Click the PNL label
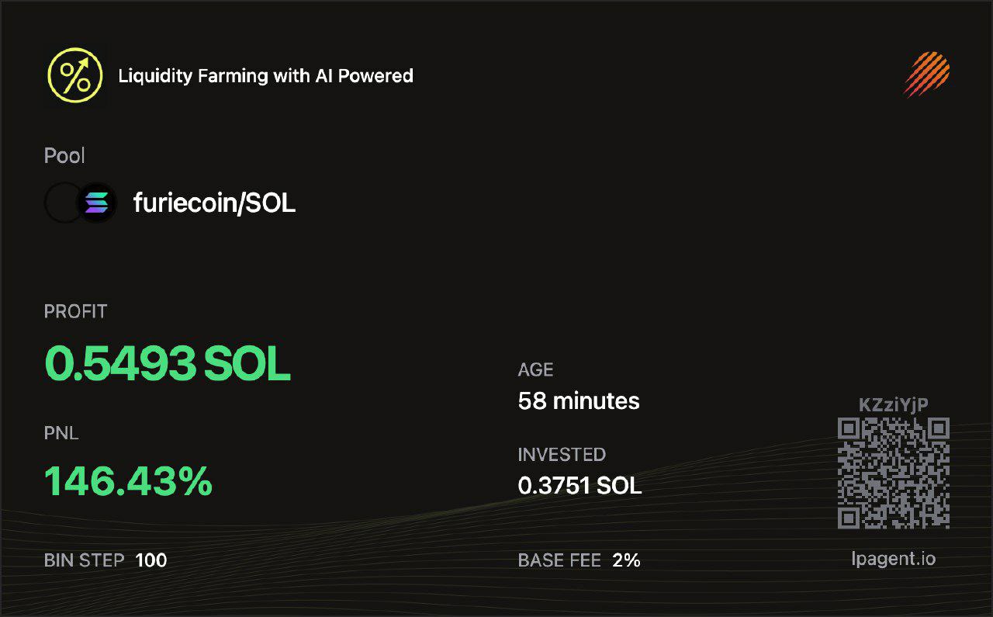The image size is (993, 617). pos(61,434)
